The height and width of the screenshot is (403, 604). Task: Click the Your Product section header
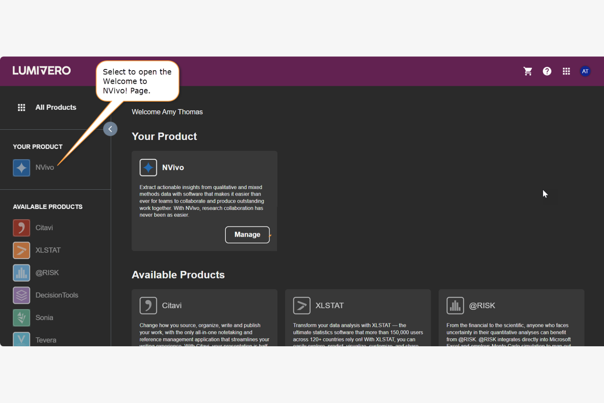point(164,136)
